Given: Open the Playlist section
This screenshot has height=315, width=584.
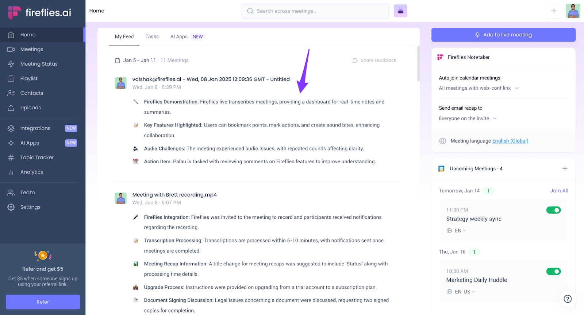Looking at the screenshot, I should pyautogui.click(x=42, y=78).
